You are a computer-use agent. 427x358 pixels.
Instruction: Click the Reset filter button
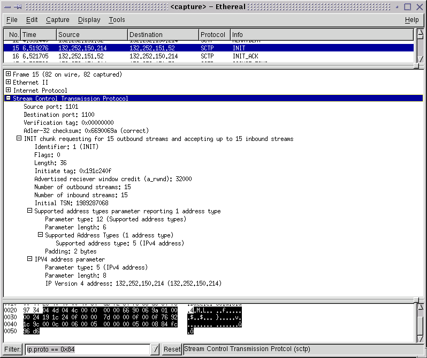pyautogui.click(x=172, y=349)
